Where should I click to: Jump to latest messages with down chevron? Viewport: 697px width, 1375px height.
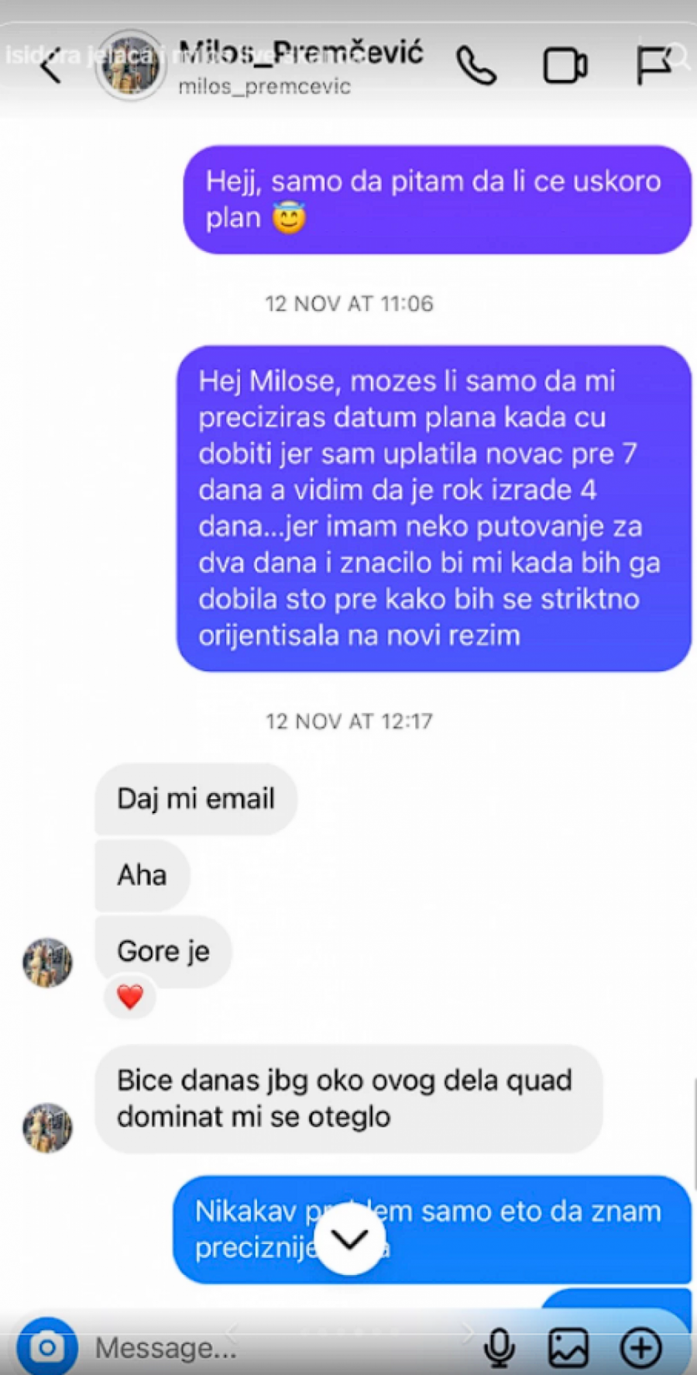pos(350,1239)
